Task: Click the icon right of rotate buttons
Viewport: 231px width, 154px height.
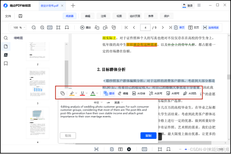Action: click(114, 28)
